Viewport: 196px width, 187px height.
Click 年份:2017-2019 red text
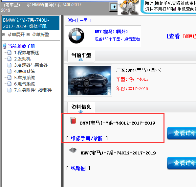point(132,88)
